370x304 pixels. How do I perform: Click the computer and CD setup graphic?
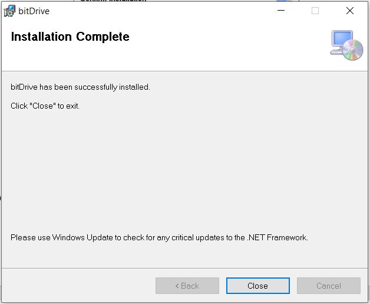click(x=346, y=45)
